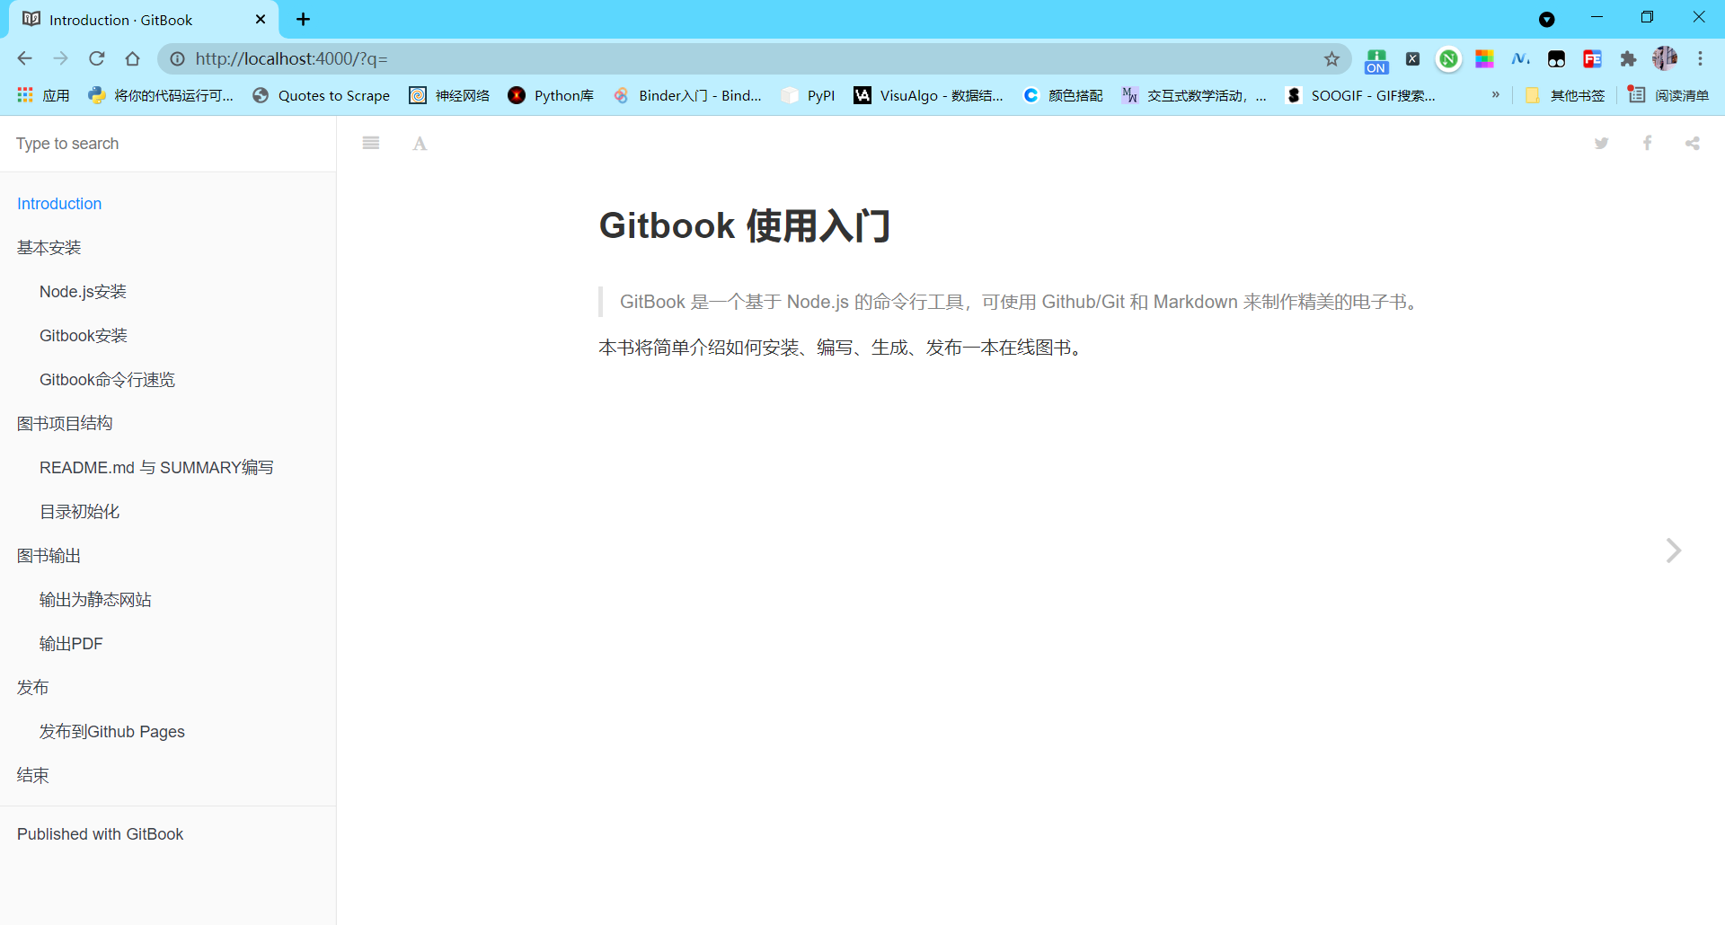Open the Gitbook命令行速览 section
This screenshot has height=925, width=1725.
click(x=107, y=380)
